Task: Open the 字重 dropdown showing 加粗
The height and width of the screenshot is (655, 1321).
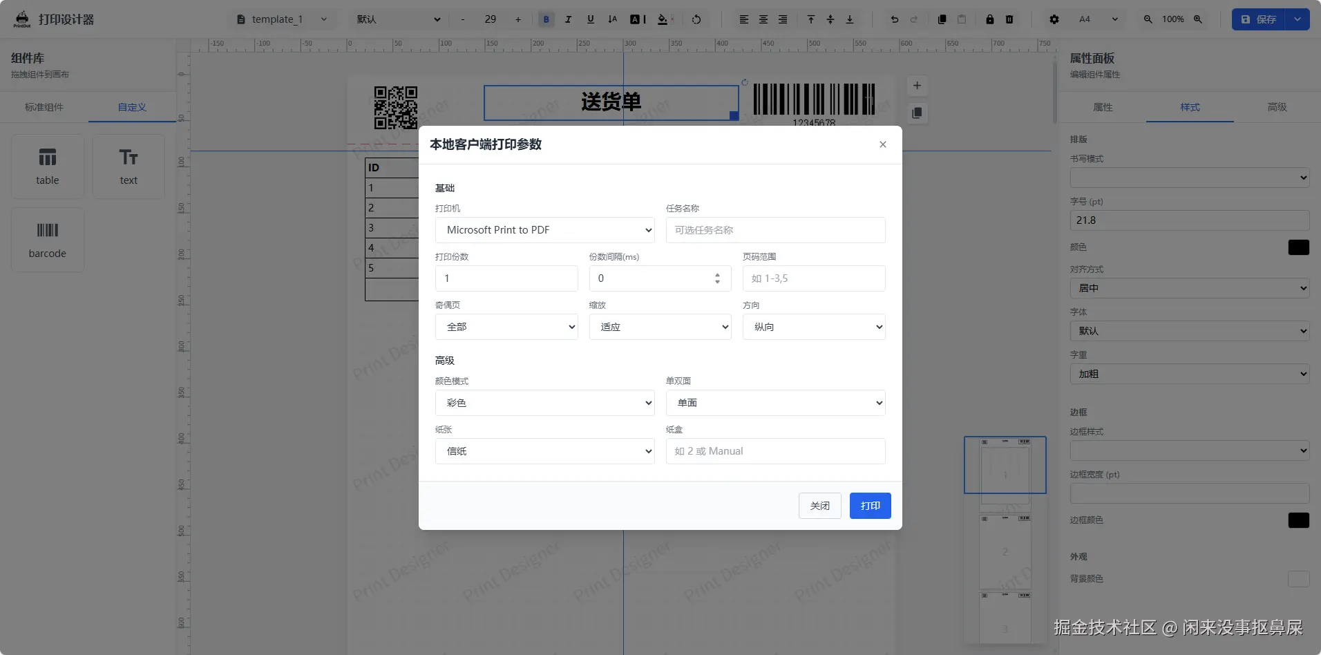Action: (1190, 374)
